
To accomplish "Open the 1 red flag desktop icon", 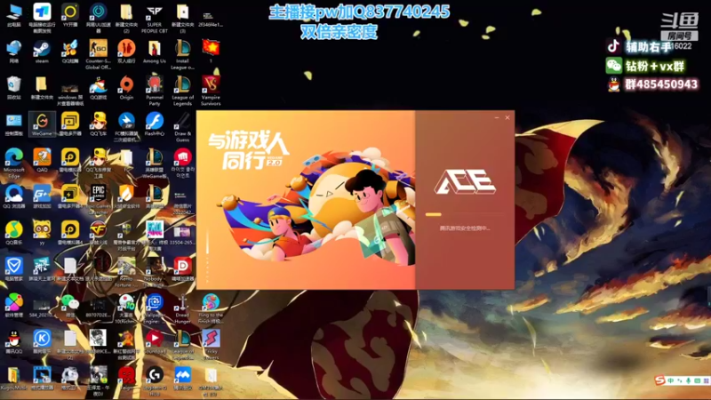I will (211, 52).
